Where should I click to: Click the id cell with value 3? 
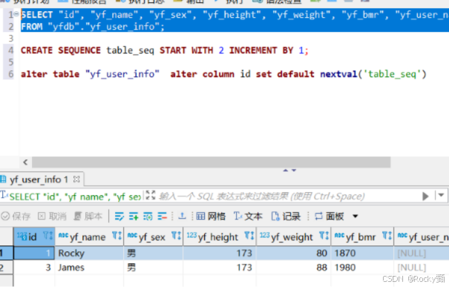[x=34, y=267]
